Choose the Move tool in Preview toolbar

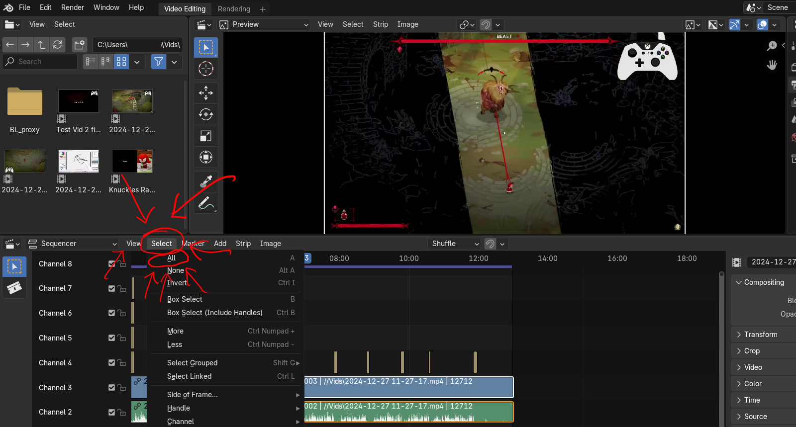(x=206, y=93)
